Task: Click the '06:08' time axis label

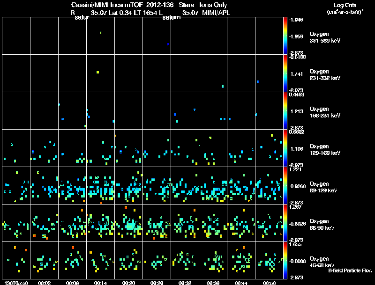Action: point(73,283)
